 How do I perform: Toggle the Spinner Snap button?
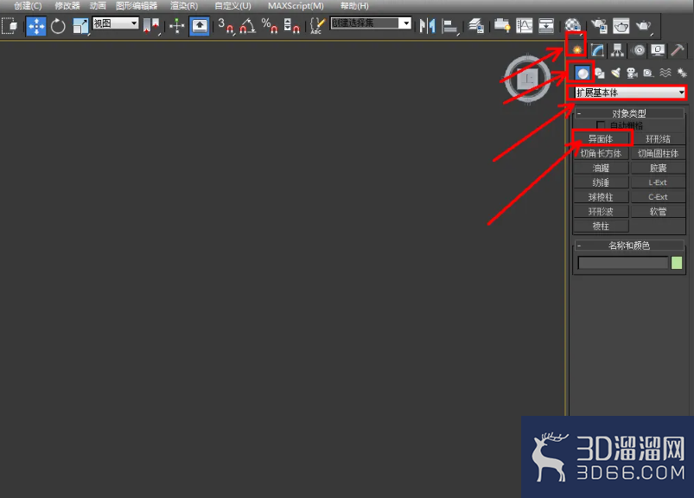[291, 26]
